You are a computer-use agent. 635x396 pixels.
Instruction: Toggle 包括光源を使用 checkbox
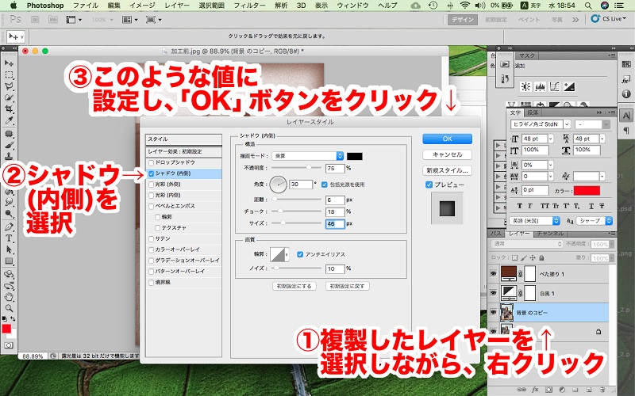(325, 185)
